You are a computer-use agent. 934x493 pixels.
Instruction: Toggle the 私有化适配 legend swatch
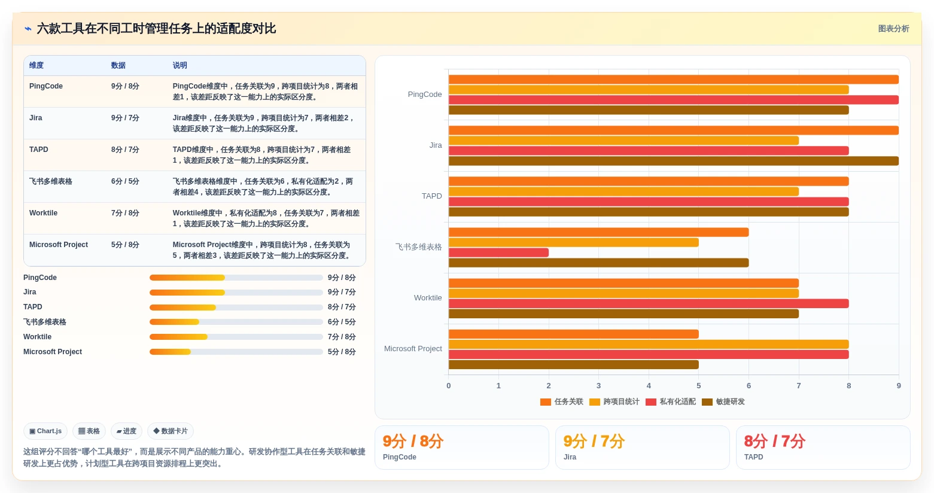tap(651, 402)
